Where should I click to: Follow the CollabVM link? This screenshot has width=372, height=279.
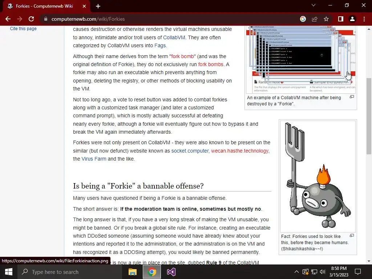pyautogui.click(x=174, y=37)
